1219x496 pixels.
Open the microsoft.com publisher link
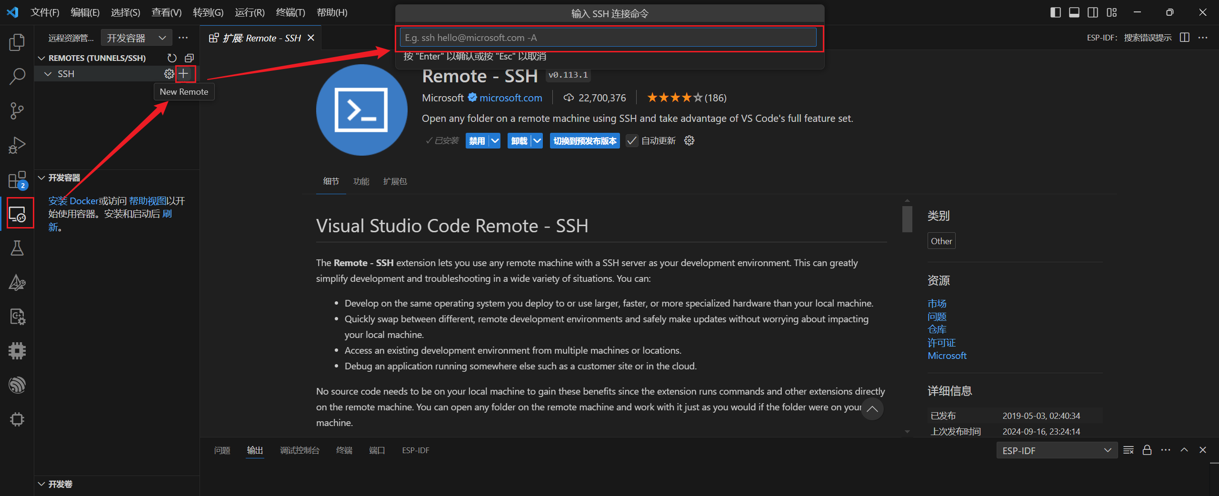510,98
